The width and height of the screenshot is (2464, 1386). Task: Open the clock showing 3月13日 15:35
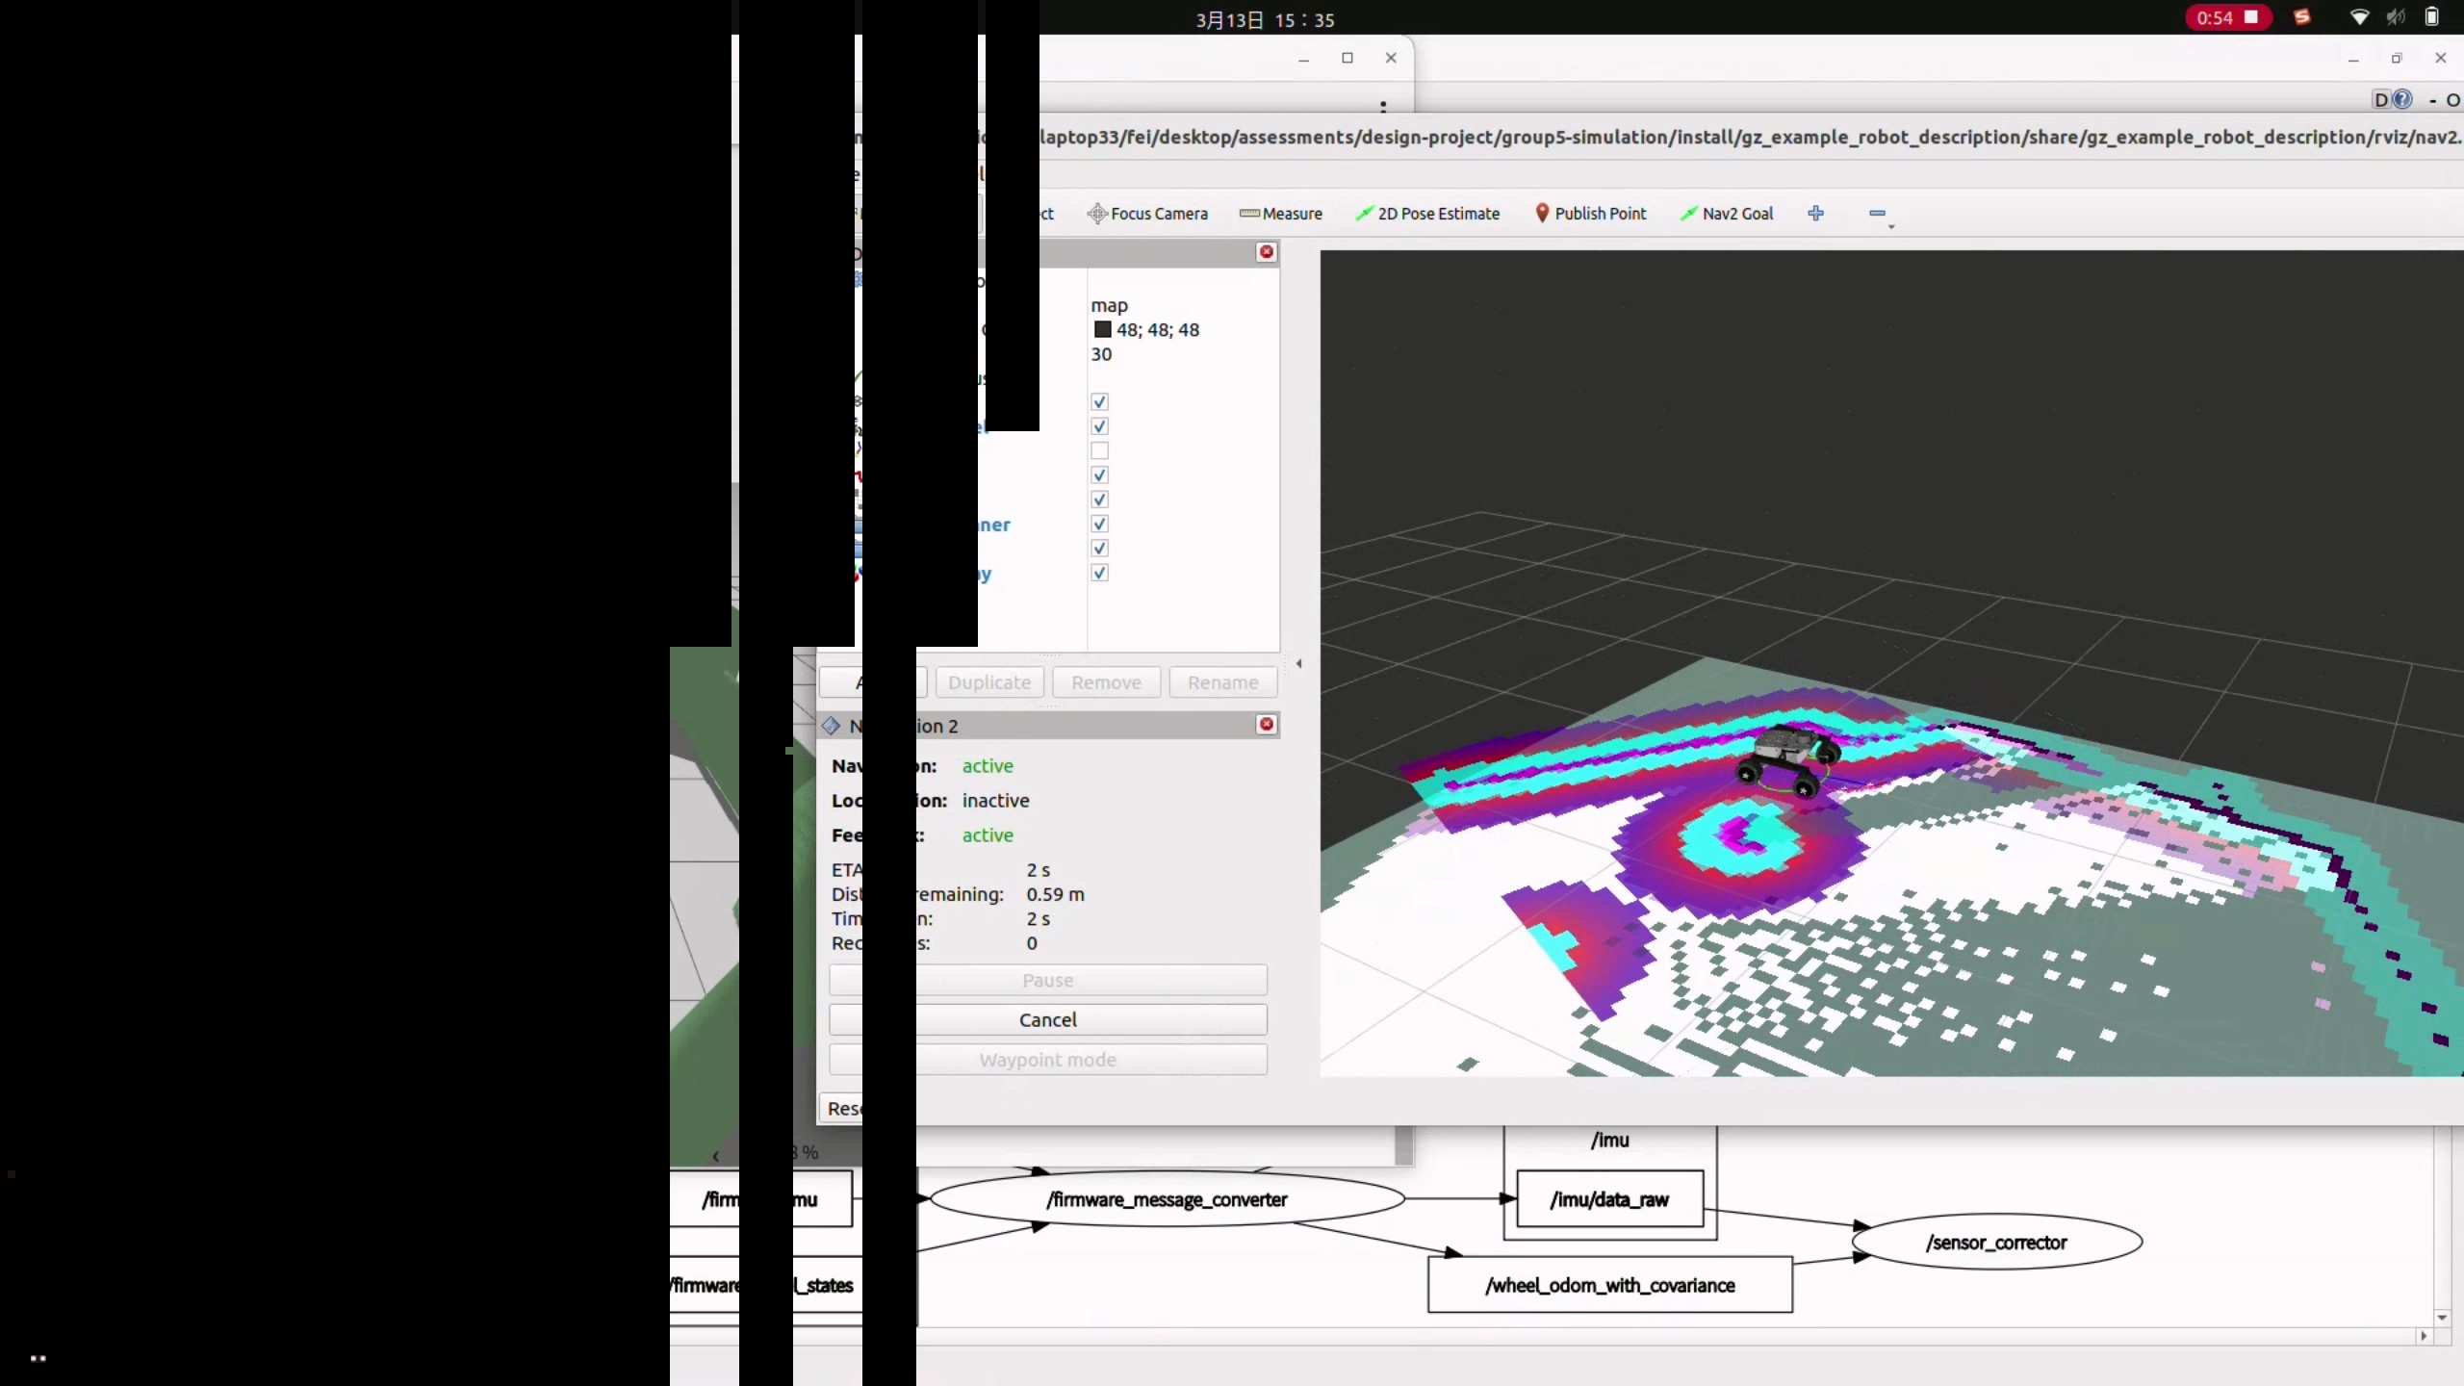coord(1265,19)
